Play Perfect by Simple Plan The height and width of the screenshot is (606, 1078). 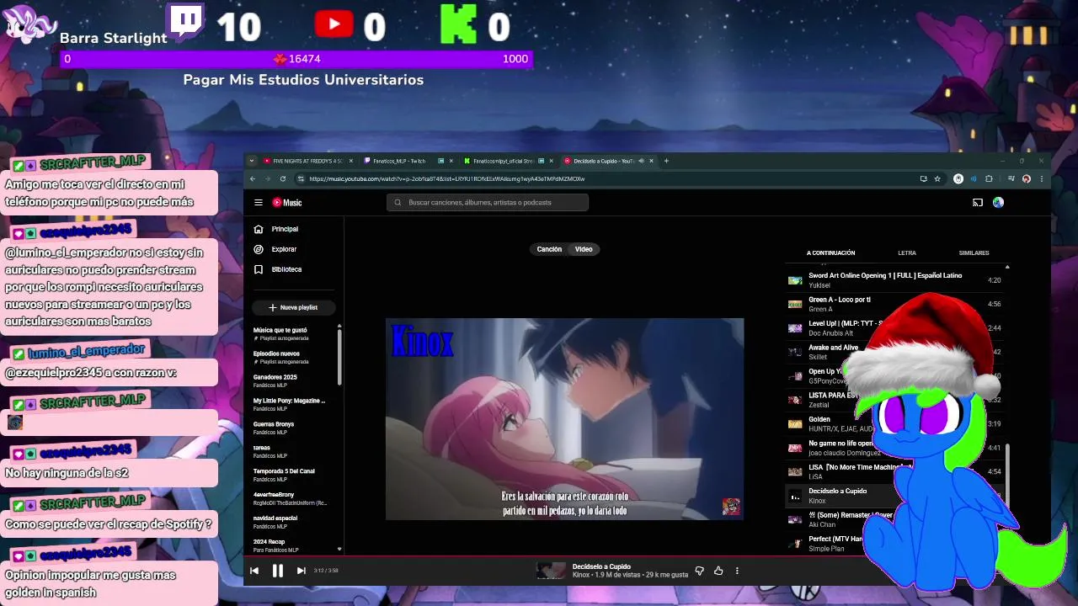coord(894,544)
